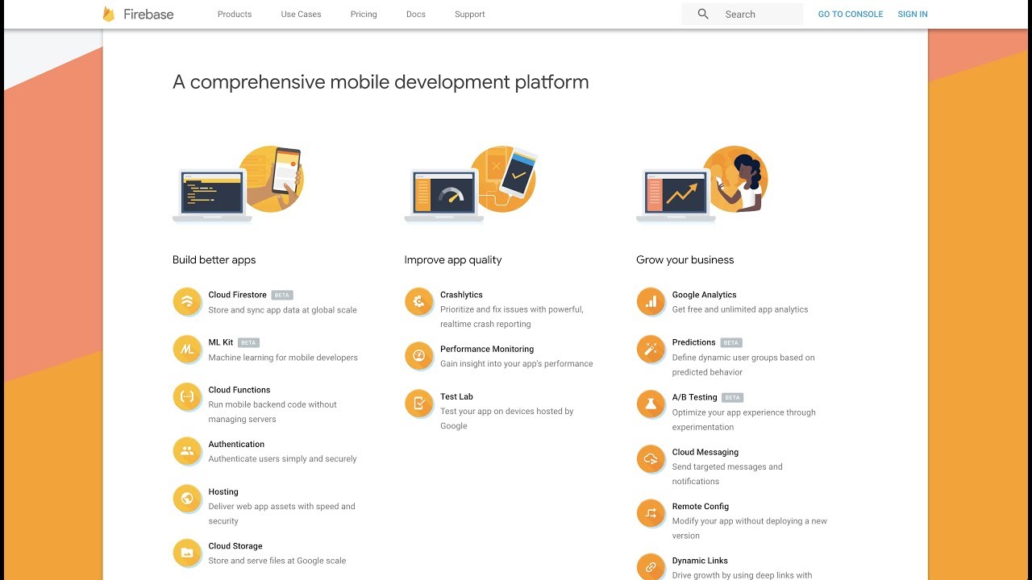Open the Cloud Messaging title link
Image resolution: width=1032 pixels, height=580 pixels.
point(705,452)
